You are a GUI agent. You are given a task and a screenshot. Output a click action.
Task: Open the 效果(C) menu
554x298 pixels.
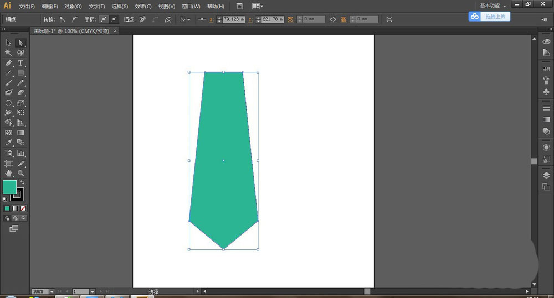[x=143, y=6]
